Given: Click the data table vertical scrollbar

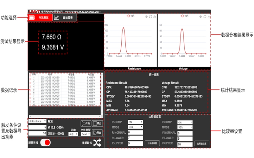Looking at the screenshot, I should click(102, 93).
